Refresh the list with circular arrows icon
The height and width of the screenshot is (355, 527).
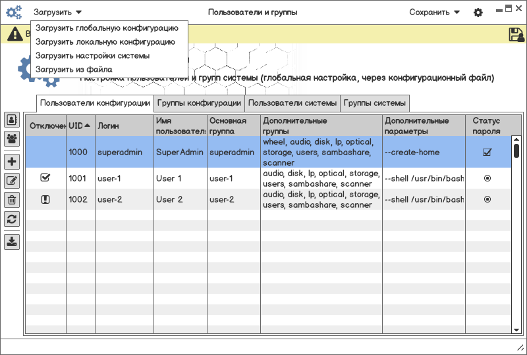pyautogui.click(x=12, y=219)
